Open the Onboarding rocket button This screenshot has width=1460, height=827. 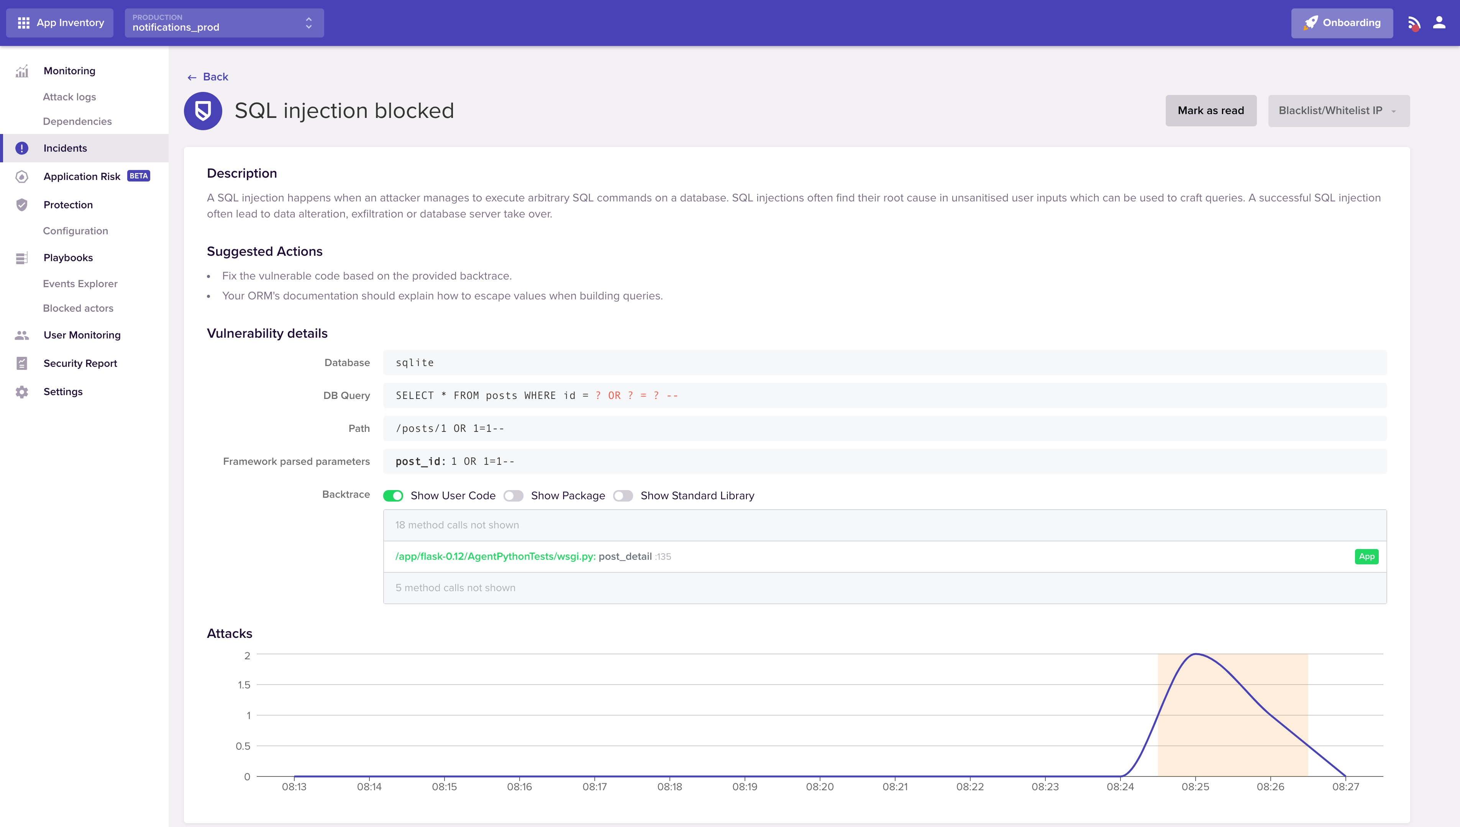click(1341, 23)
